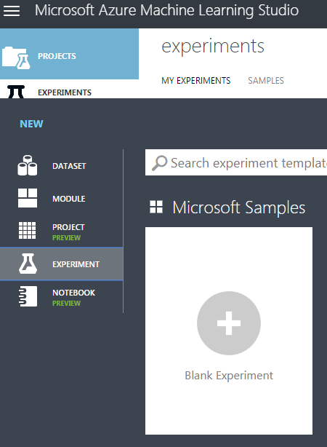Choose PROJECT preview in New menu

pyautogui.click(x=62, y=231)
